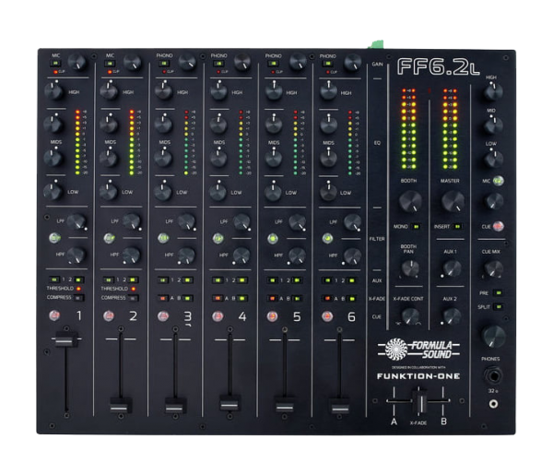Click the channel 6 fader cap
This screenshot has width=553, height=475.
pyautogui.click(x=339, y=406)
